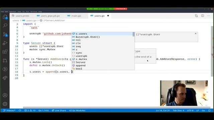Viewport: 214px width, 120px height.
Task: Click the errors and warnings counter
Action: [x=30, y=110]
